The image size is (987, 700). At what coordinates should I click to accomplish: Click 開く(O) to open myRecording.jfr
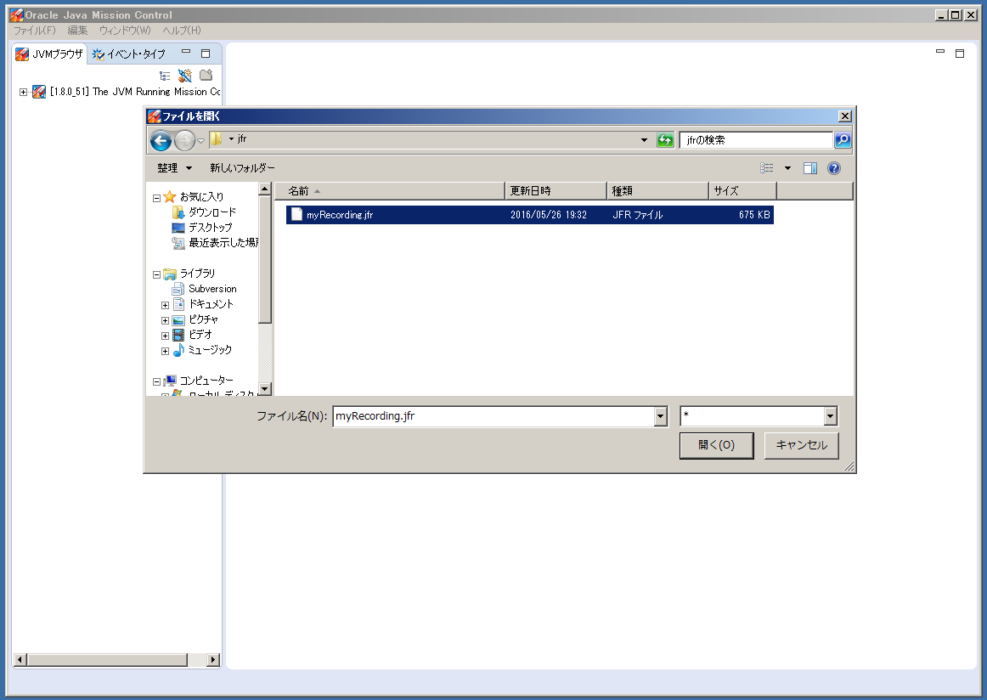click(x=715, y=444)
